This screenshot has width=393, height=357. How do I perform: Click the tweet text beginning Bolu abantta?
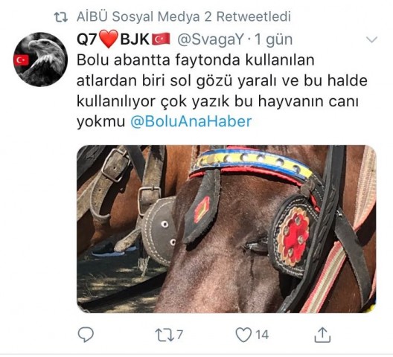pyautogui.click(x=222, y=91)
